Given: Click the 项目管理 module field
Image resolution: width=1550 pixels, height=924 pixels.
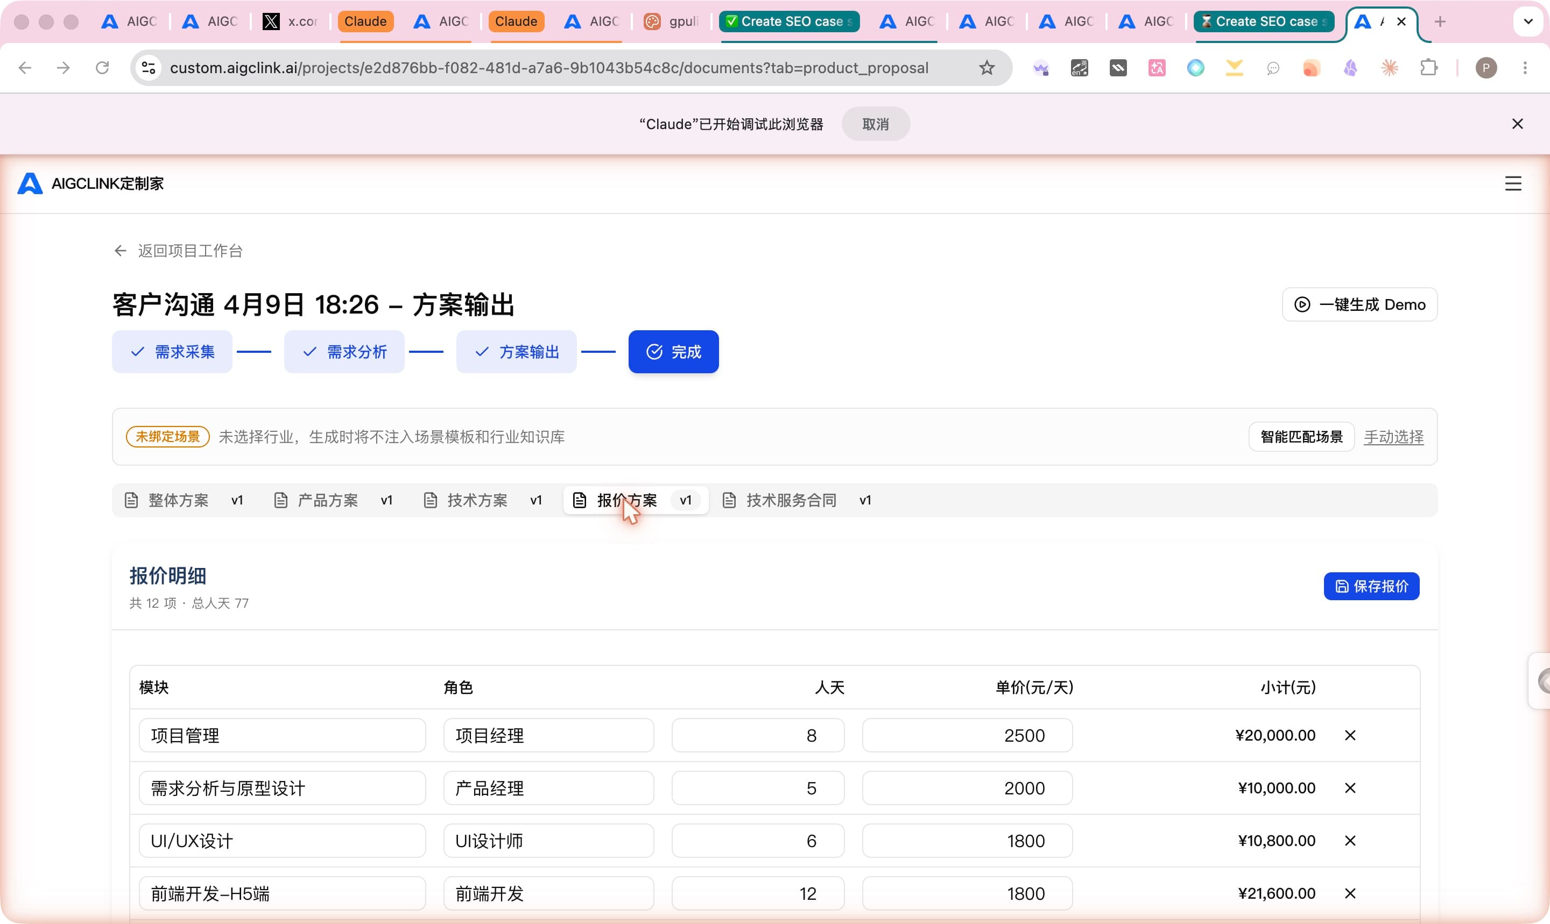Looking at the screenshot, I should (282, 735).
